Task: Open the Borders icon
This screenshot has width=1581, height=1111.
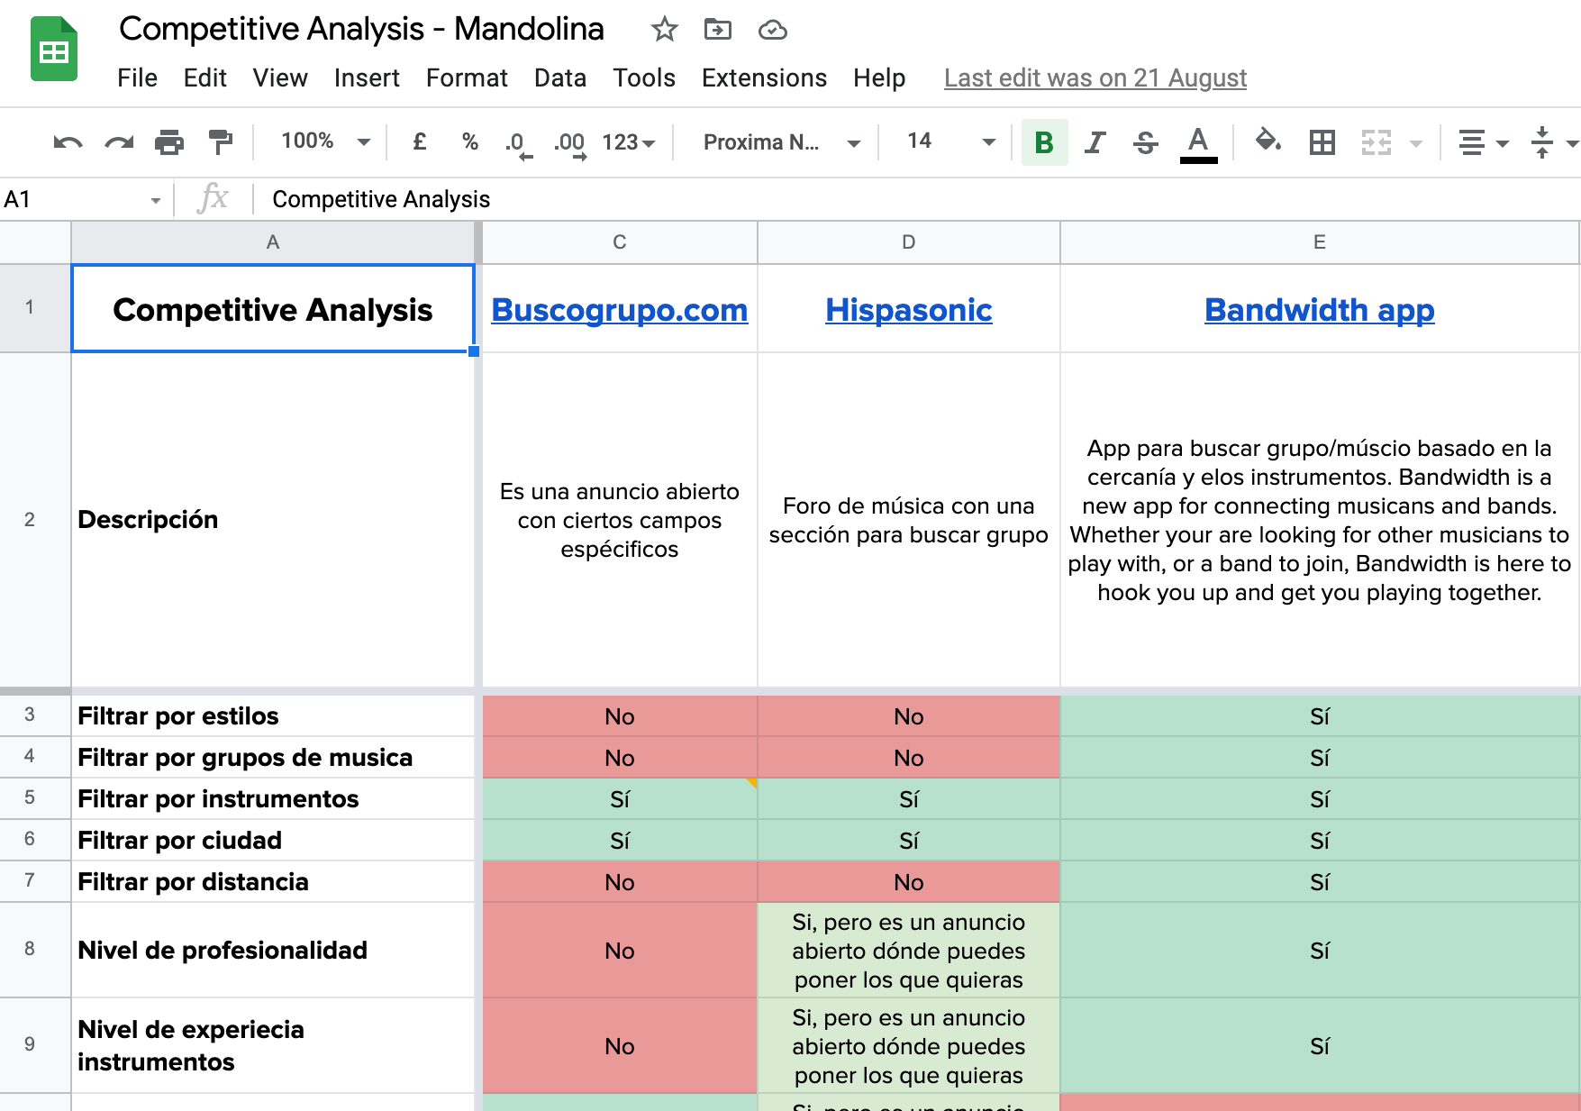Action: coord(1321,141)
